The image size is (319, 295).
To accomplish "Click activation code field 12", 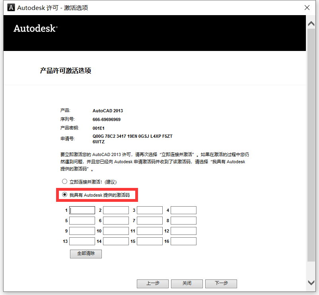I will coord(183,231).
